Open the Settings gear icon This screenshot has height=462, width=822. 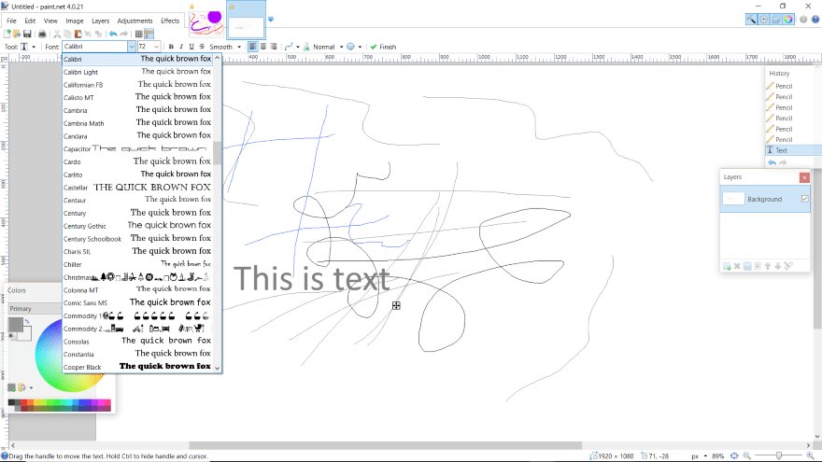click(x=803, y=20)
